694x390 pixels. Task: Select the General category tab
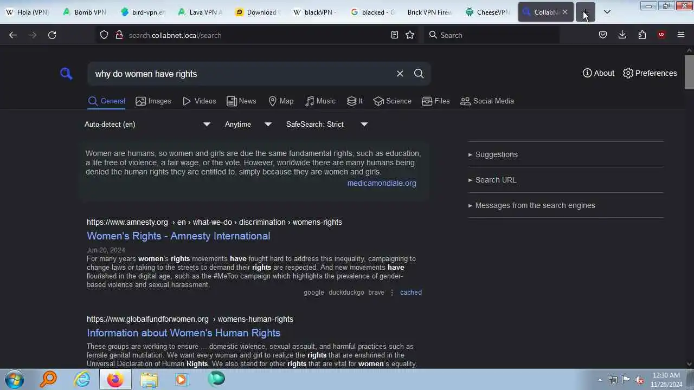[107, 101]
